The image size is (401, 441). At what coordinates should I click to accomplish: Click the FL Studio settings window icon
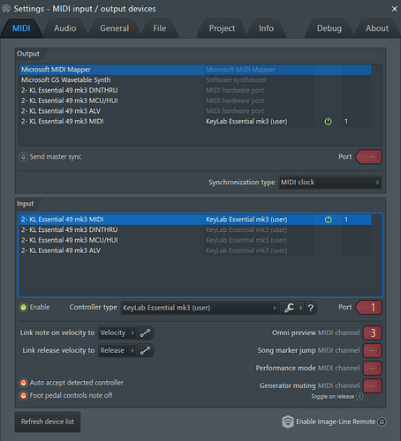[x=6, y=9]
